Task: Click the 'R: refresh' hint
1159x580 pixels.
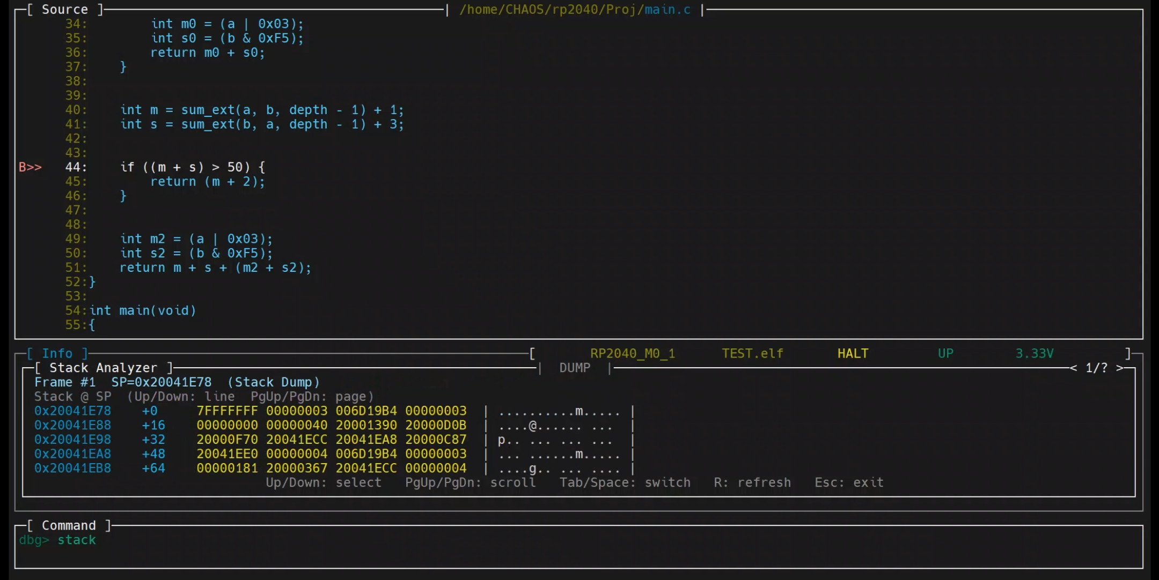Action: 752,483
